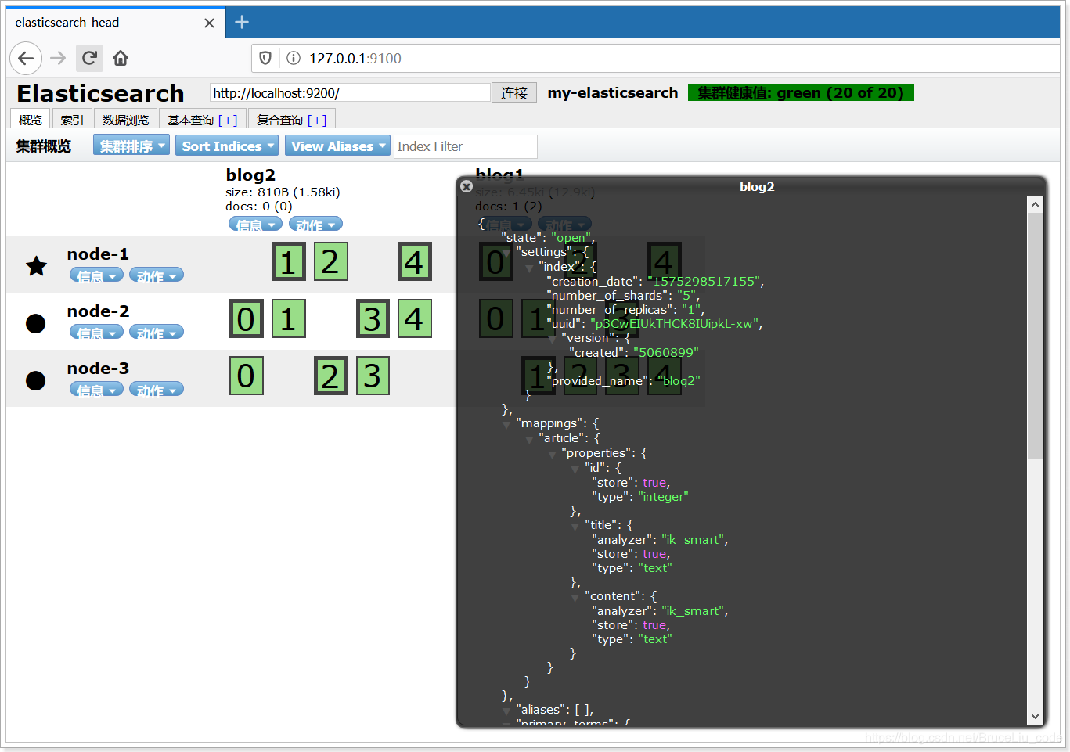Viewport: 1070px width, 752px height.
Task: Collapse the "aliases" JSON node
Action: coord(506,711)
